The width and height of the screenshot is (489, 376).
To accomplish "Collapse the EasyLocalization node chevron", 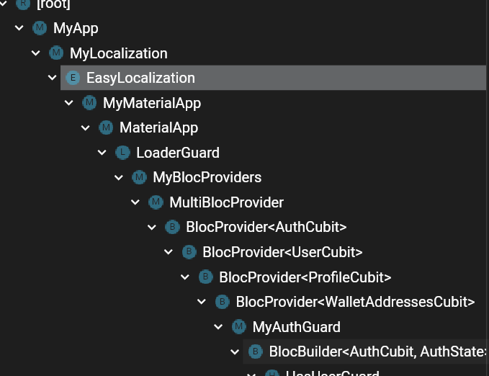I will click(x=53, y=78).
